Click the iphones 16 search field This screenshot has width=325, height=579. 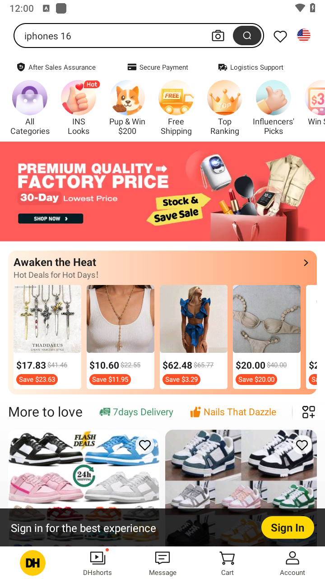click(x=113, y=36)
